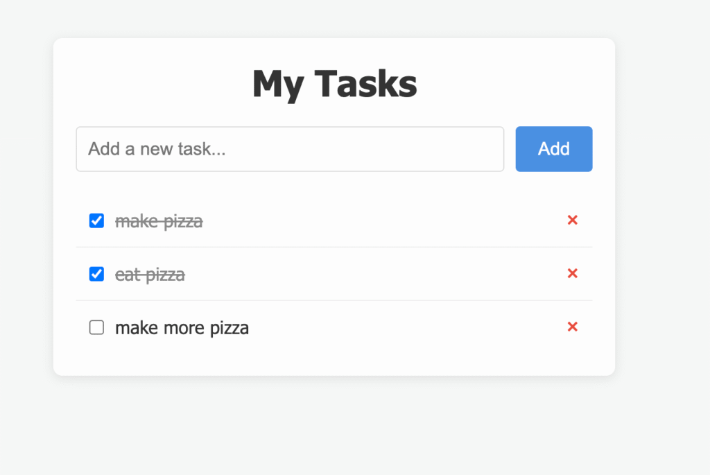The width and height of the screenshot is (710, 475).
Task: Select the struck-through "eat pizza" text
Action: [150, 275]
